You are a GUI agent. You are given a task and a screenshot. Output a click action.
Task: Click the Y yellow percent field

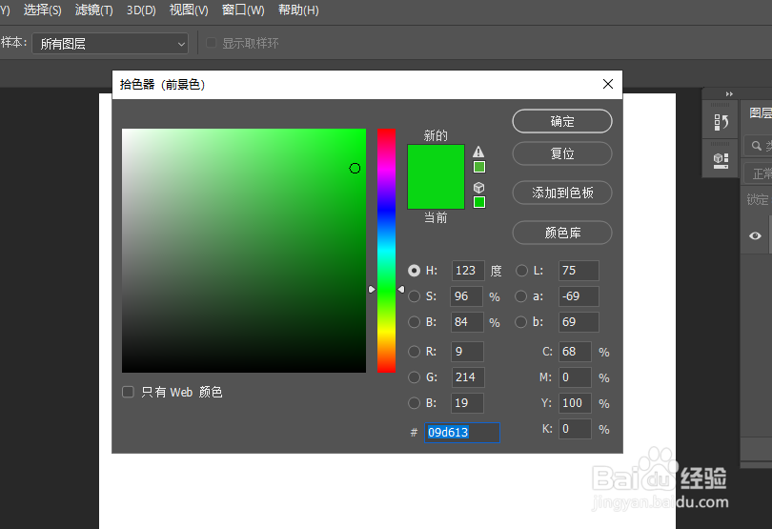click(575, 403)
